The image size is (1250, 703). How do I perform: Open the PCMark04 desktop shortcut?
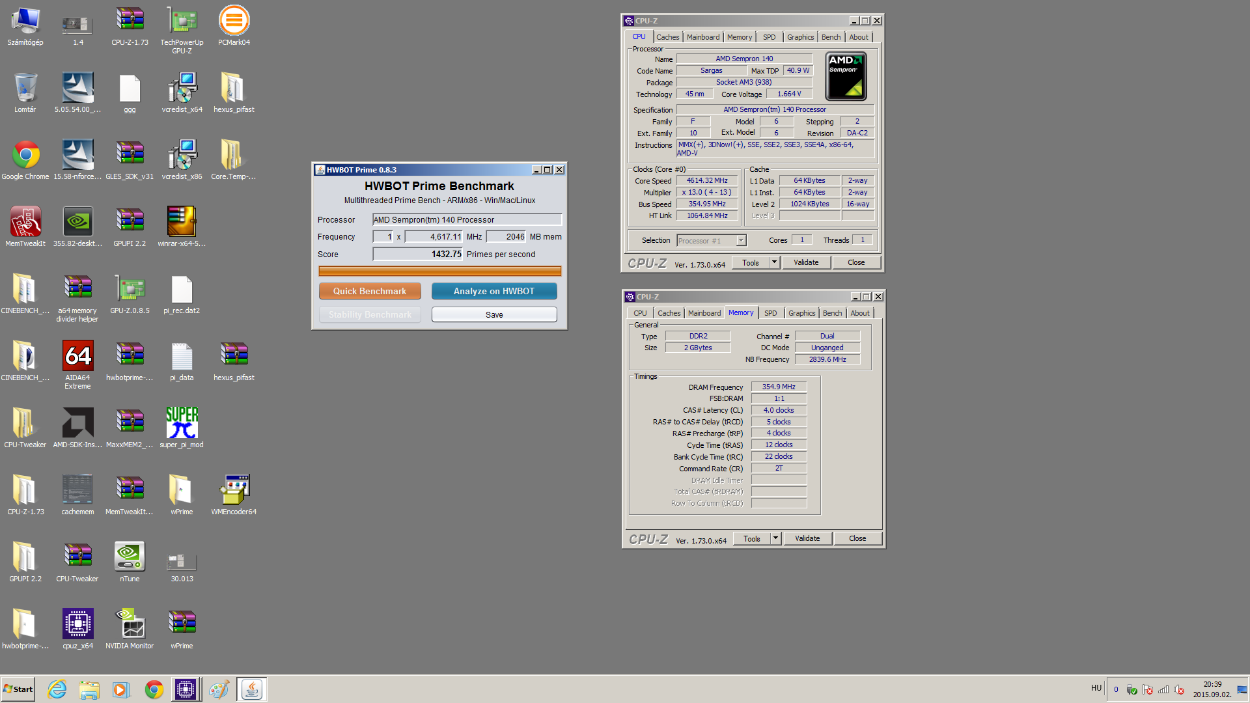point(234,26)
